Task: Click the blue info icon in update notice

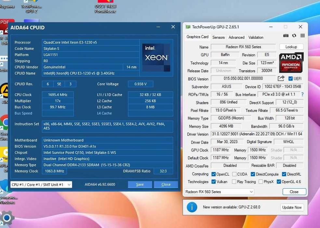Action: point(192,207)
